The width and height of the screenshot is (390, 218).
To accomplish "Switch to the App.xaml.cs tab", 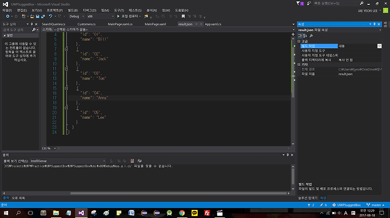I will [213, 24].
